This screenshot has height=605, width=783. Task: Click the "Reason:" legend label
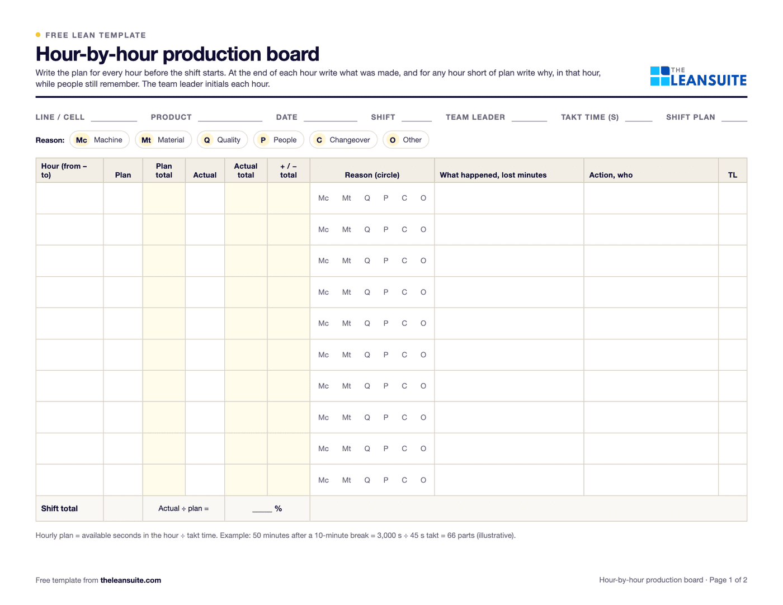50,140
